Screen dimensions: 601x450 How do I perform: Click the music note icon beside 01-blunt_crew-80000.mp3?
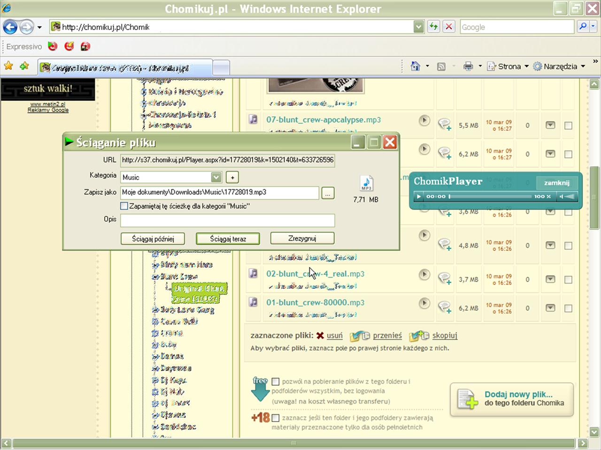tap(253, 302)
